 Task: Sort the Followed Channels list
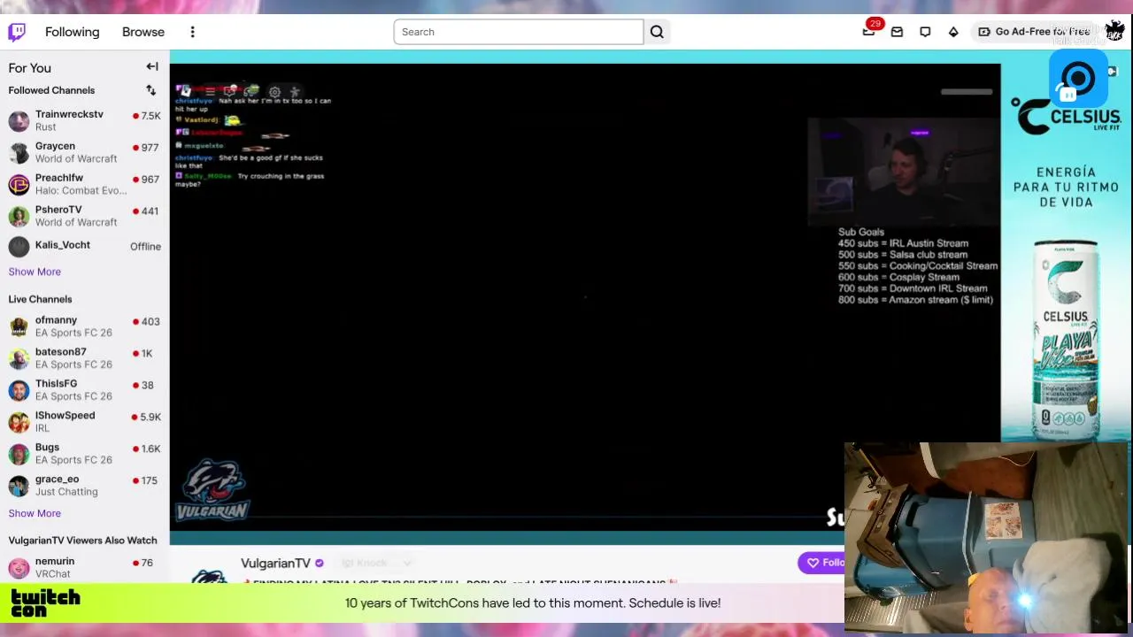[x=150, y=90]
